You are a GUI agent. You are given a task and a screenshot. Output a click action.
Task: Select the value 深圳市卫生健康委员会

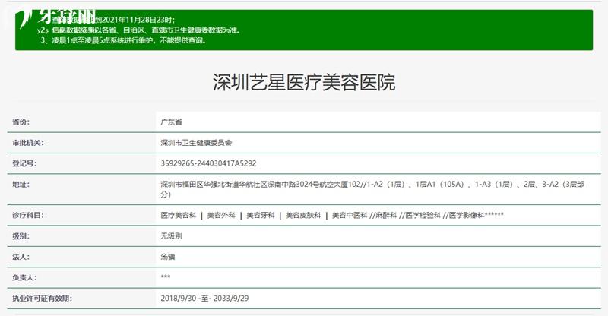coord(196,143)
